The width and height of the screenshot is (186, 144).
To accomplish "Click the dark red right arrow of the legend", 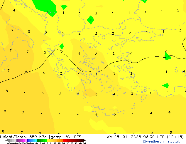I will (x=84, y=140).
